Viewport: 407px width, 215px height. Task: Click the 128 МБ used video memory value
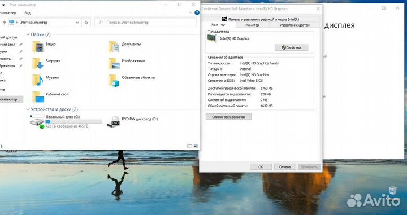(266, 94)
